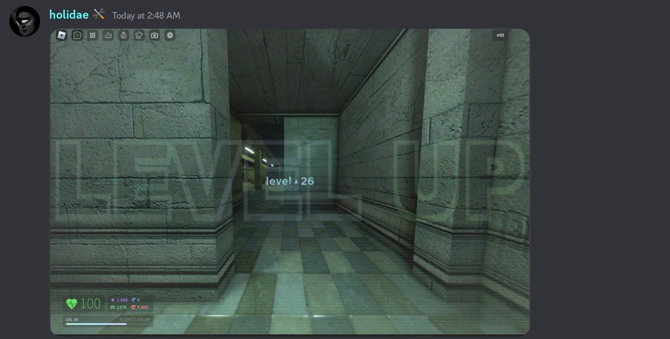Click the LVL 26 XP progress bar
The image size is (670, 339).
[108, 324]
